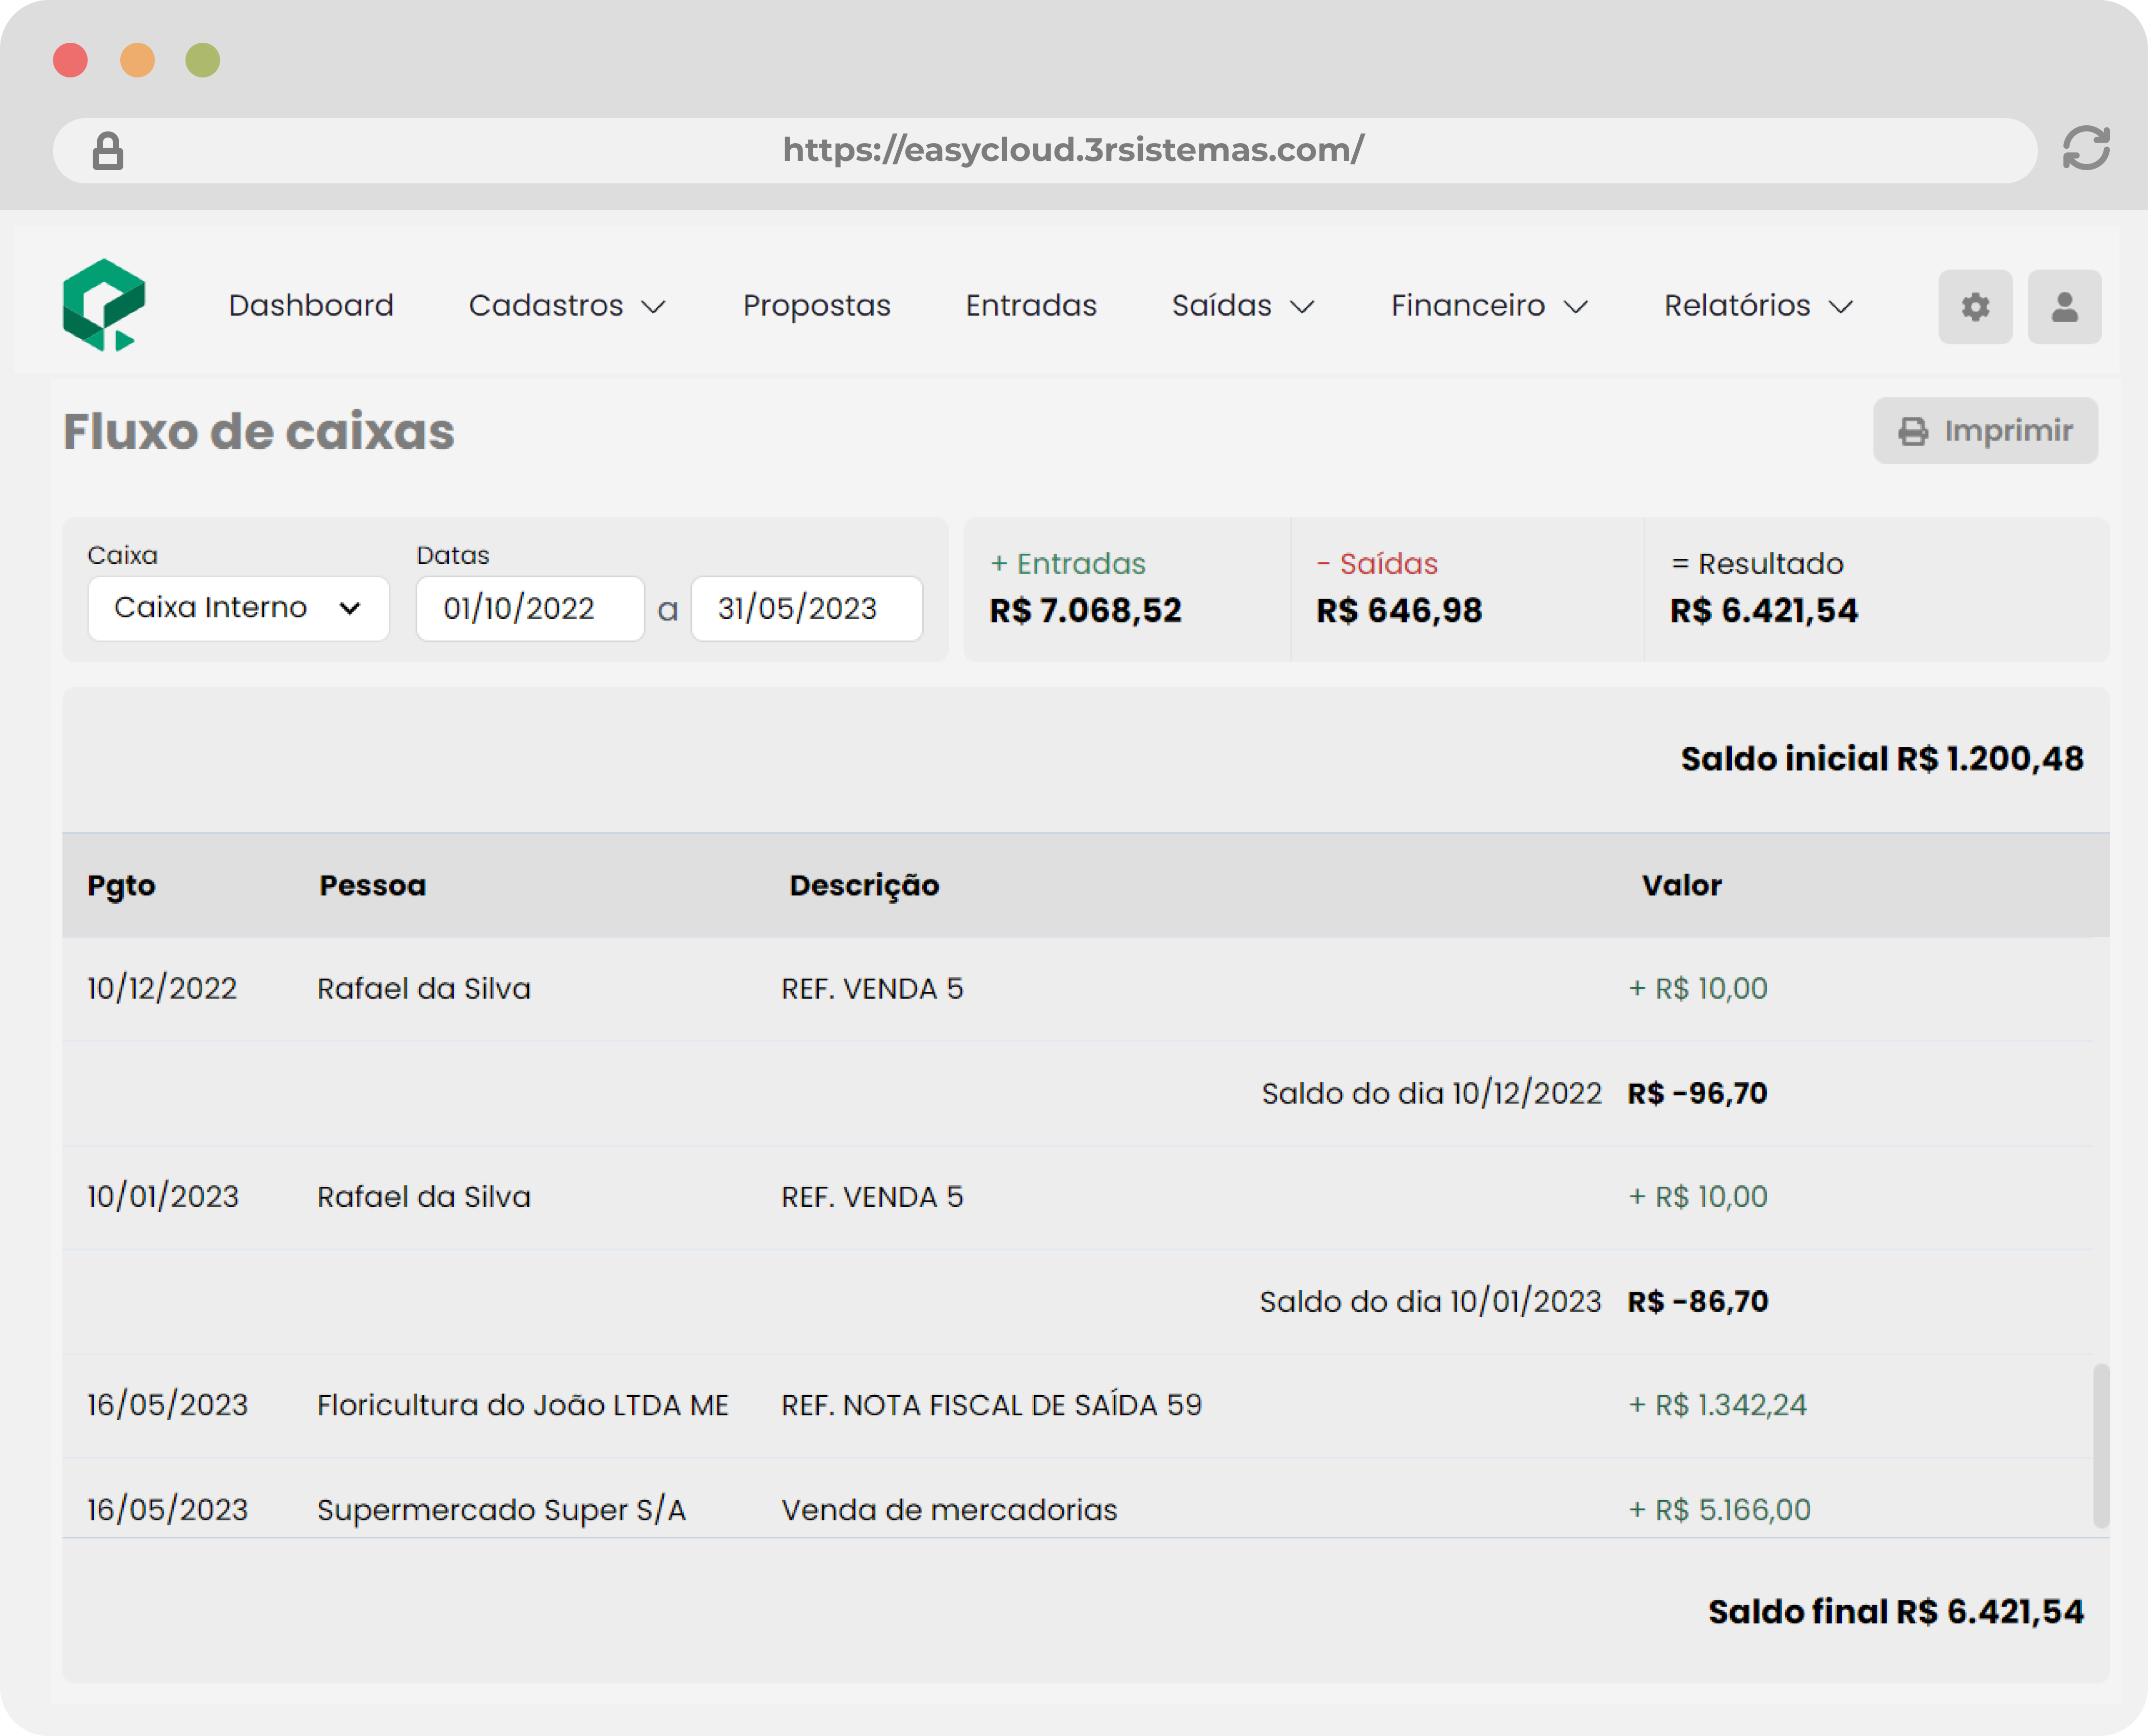Expand the Saídas menu

tap(1243, 305)
